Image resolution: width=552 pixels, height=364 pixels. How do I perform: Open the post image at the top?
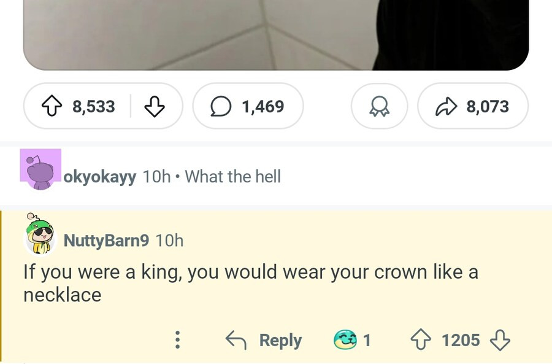pyautogui.click(x=276, y=34)
